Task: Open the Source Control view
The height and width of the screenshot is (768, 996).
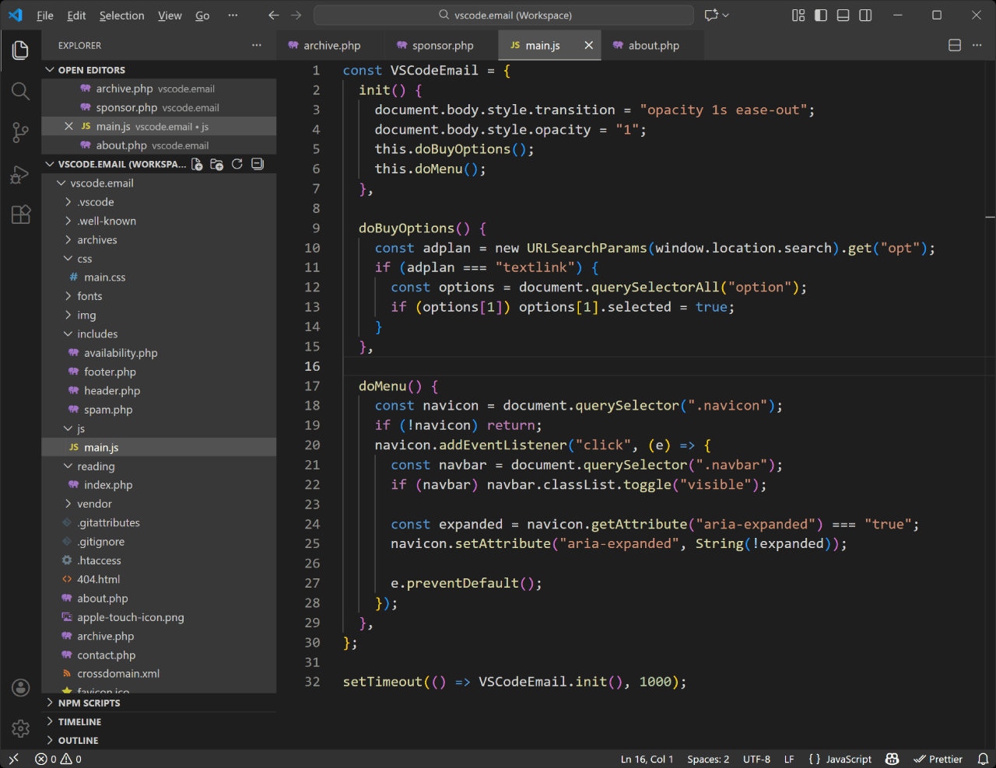Action: (21, 133)
